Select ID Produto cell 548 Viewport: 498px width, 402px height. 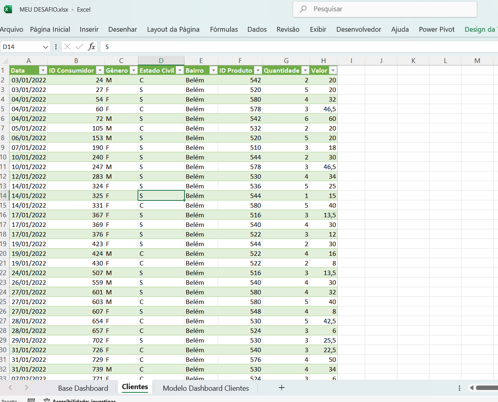pyautogui.click(x=240, y=311)
